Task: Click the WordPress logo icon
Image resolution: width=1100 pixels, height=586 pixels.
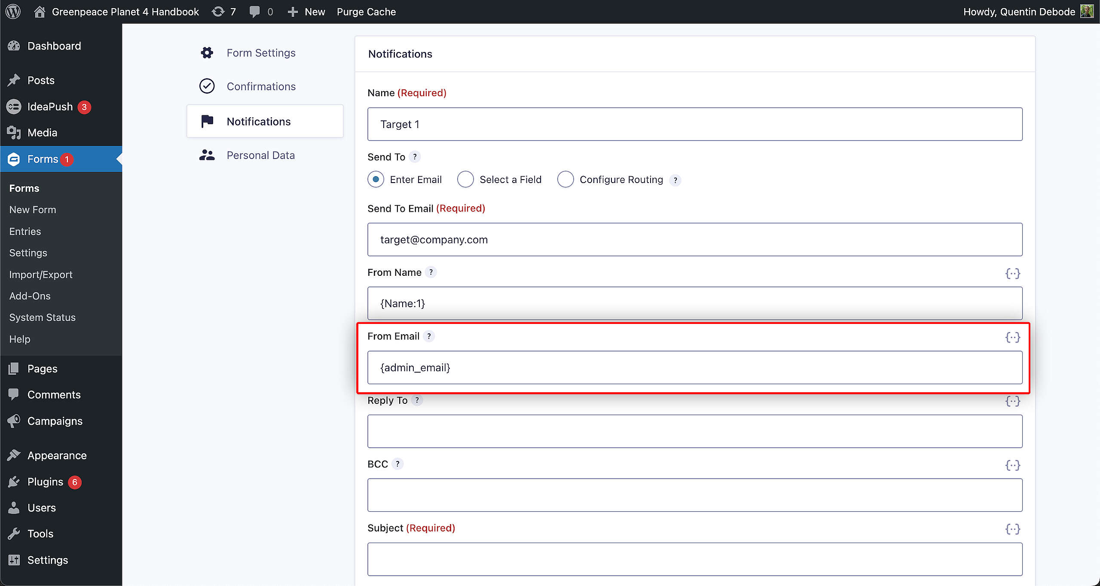Action: coord(13,12)
